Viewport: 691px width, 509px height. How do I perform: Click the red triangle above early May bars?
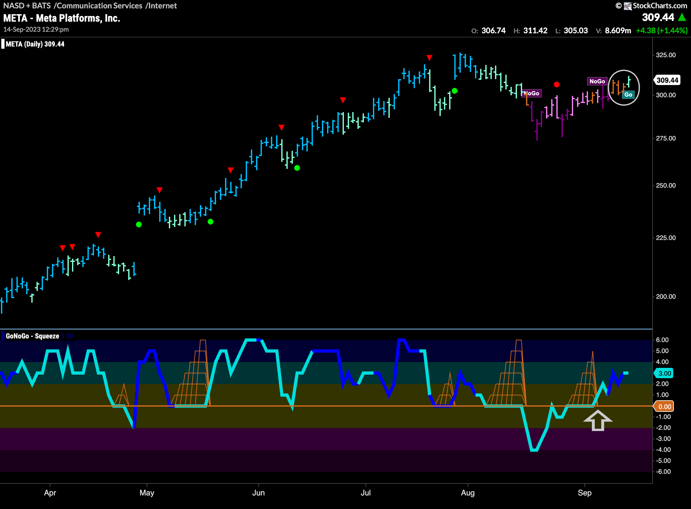(160, 190)
